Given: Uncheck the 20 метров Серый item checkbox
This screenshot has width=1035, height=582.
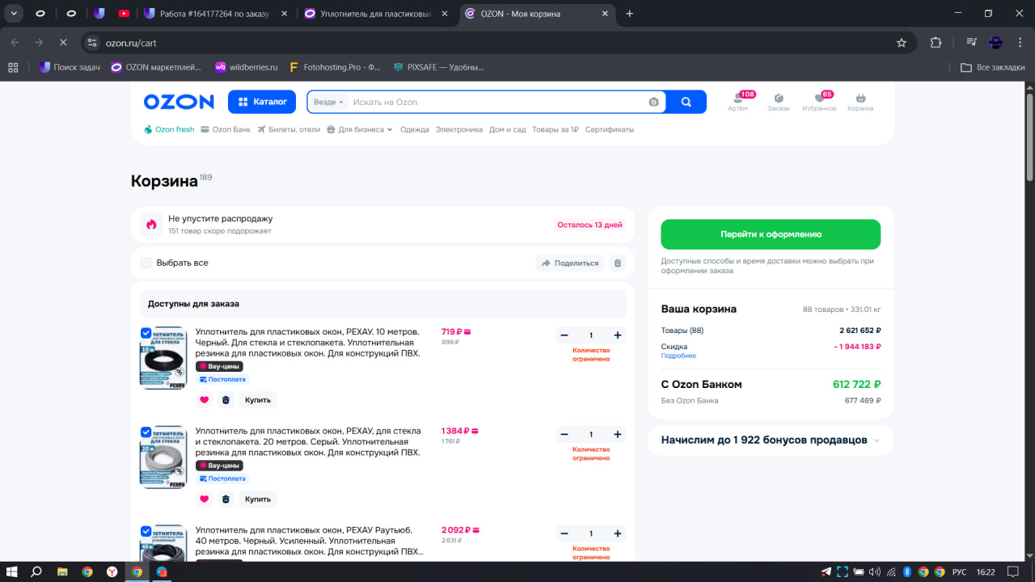Looking at the screenshot, I should coord(146,432).
